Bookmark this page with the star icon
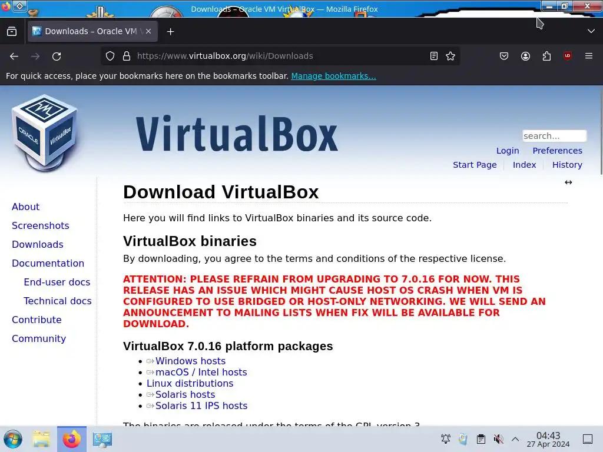The image size is (603, 452). pyautogui.click(x=450, y=56)
